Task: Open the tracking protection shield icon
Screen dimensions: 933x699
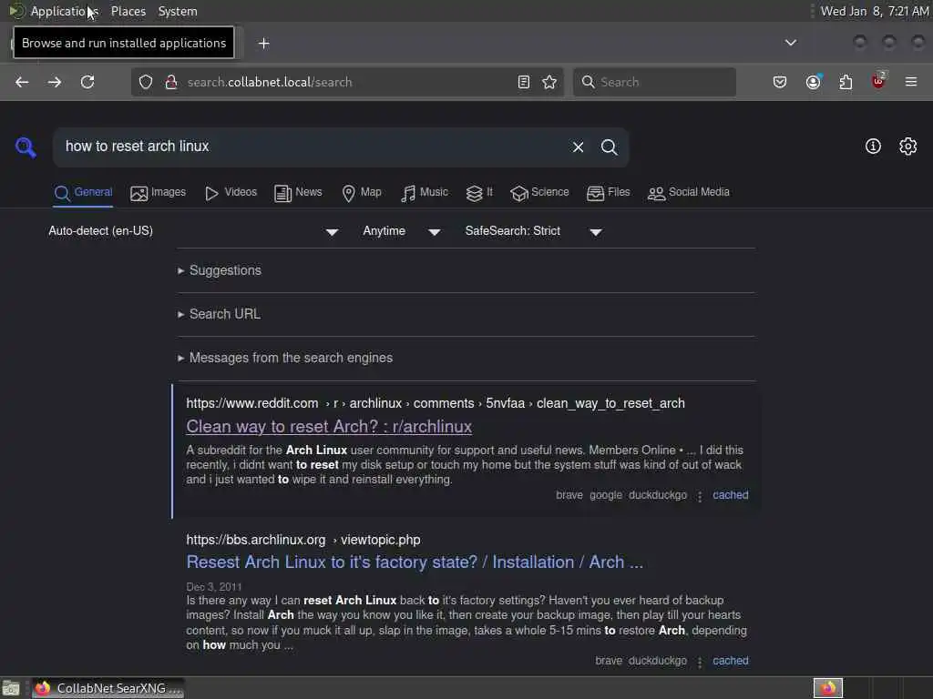Action: coord(146,82)
